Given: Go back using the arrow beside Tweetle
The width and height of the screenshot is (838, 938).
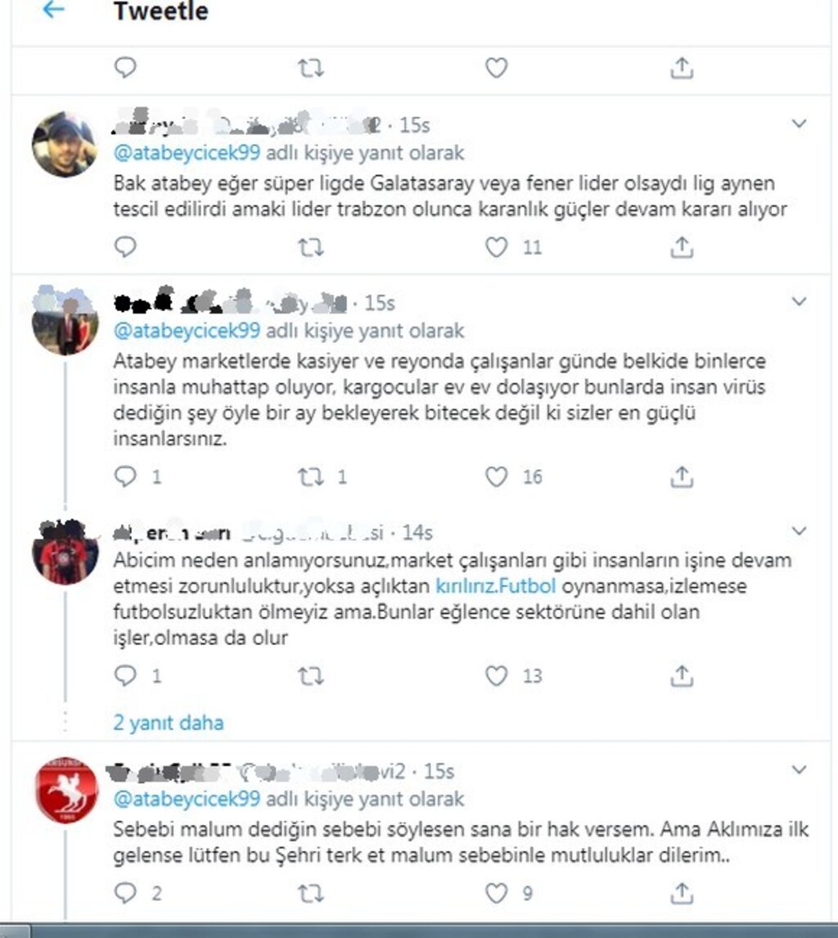Looking at the screenshot, I should coord(54,9).
